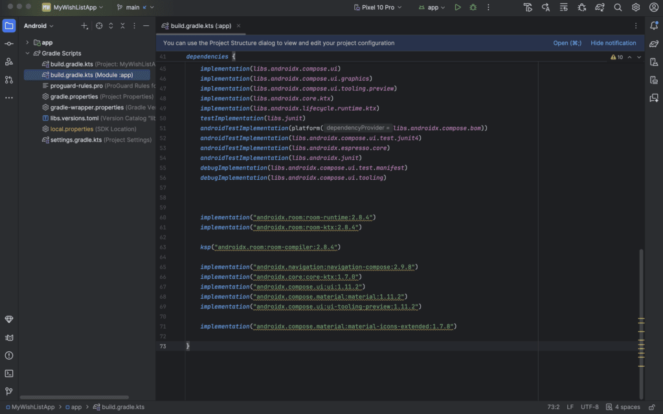Show more tool windows ellipsis icon

tap(9, 98)
